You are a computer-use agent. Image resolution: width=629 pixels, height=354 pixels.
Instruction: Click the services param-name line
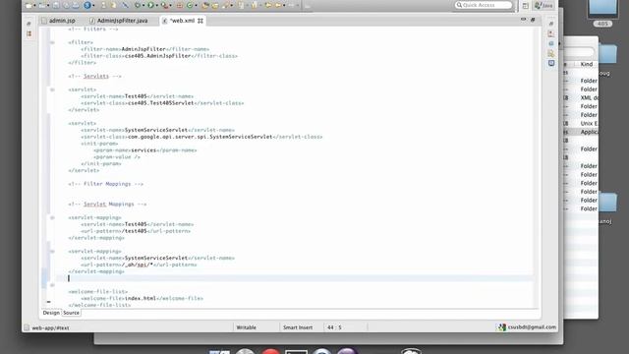(x=145, y=150)
